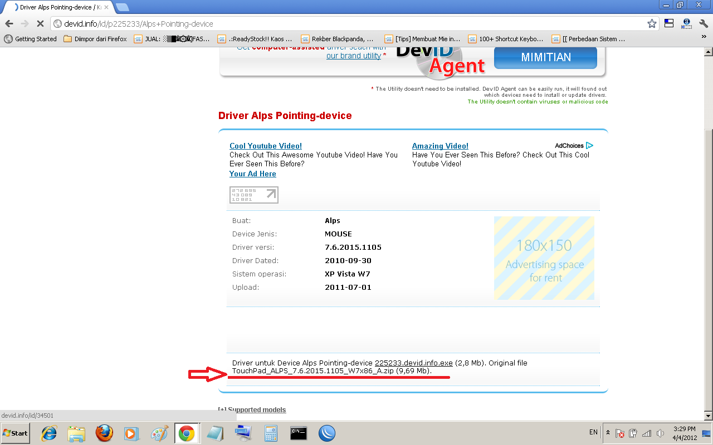The height and width of the screenshot is (445, 713).
Task: Stop loading the page
Action: tap(41, 24)
